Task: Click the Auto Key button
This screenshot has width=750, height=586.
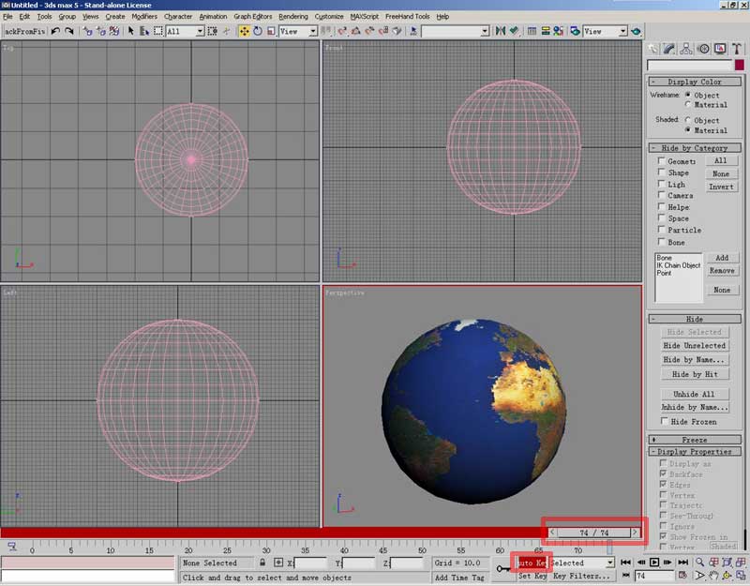Action: pos(532,563)
